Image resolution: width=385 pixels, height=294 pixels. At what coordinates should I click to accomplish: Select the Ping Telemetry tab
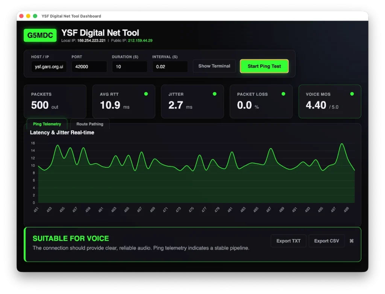47,124
